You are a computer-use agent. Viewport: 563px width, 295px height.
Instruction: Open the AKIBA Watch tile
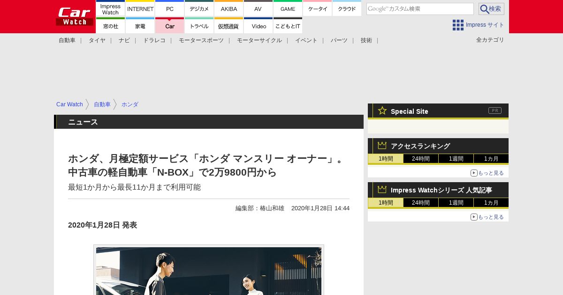(x=228, y=8)
